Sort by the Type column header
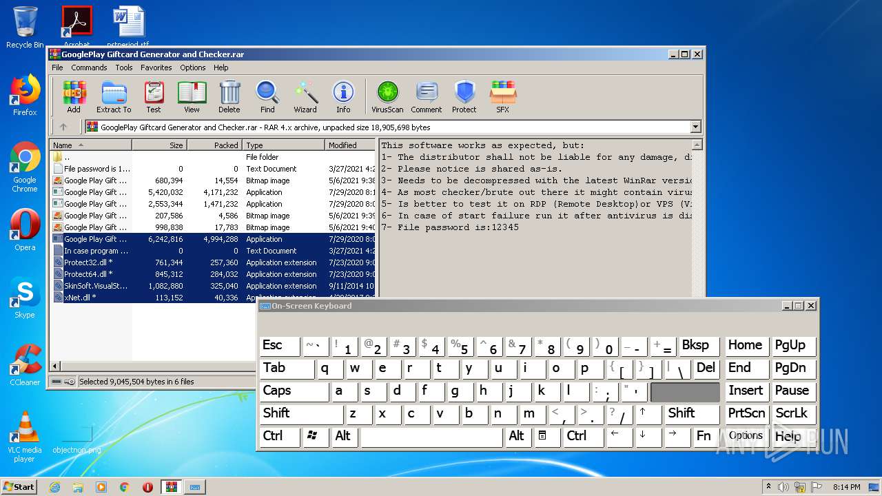Viewport: 882px width, 496px height. tap(283, 145)
